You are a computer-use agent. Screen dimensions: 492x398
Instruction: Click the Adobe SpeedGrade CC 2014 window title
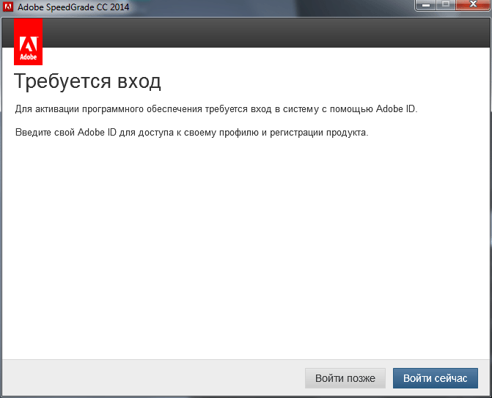tap(73, 7)
